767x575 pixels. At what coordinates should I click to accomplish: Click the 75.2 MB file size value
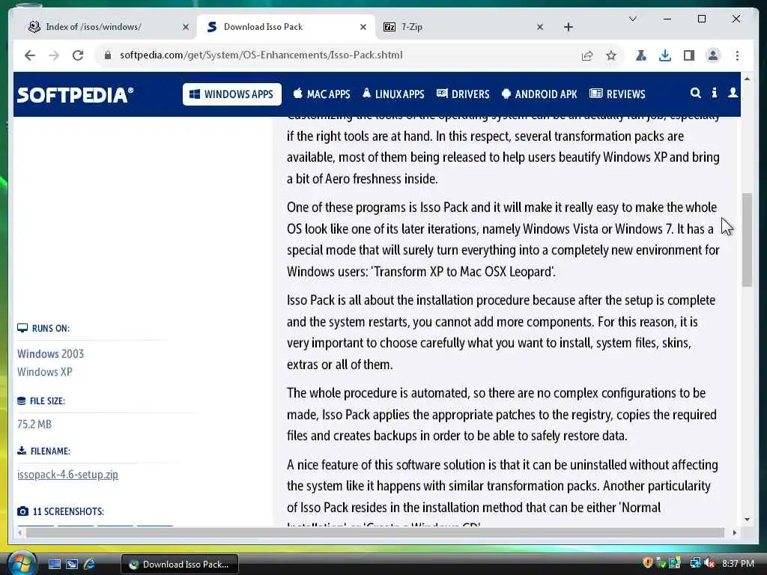tap(34, 425)
